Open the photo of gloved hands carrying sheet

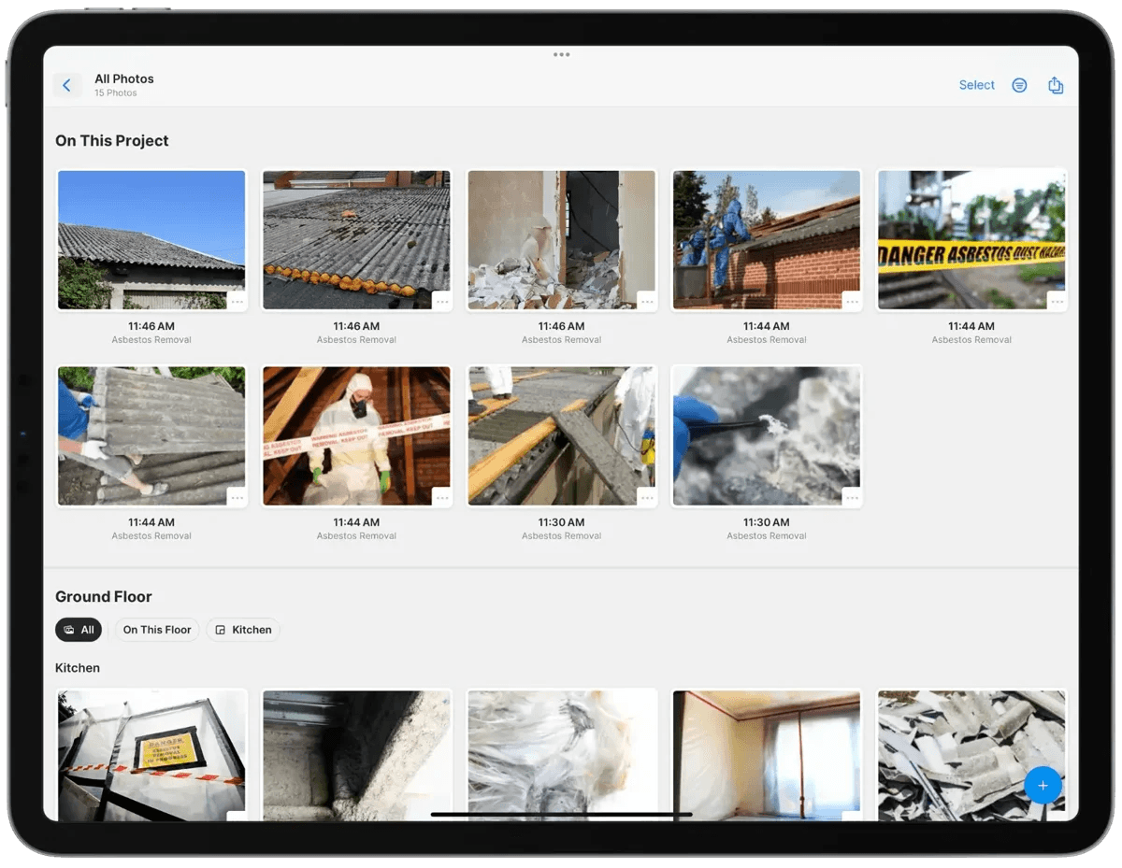151,435
